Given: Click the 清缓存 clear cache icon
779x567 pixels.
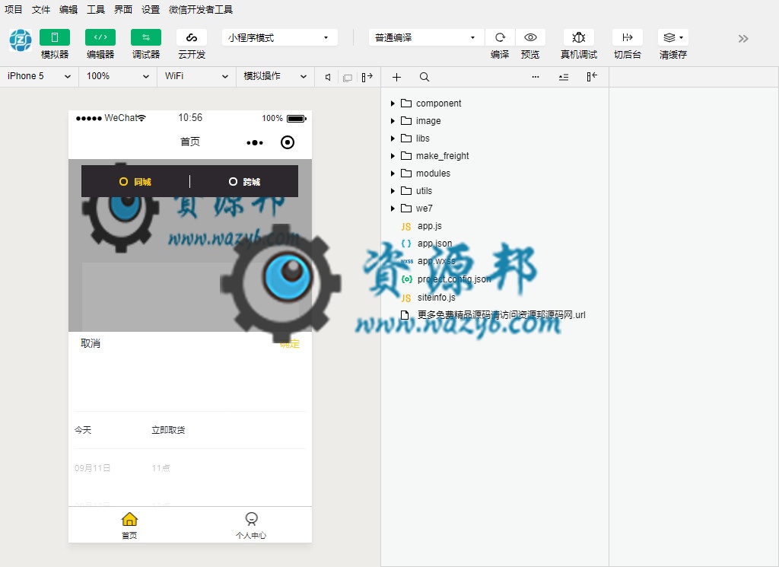Looking at the screenshot, I should click(672, 37).
